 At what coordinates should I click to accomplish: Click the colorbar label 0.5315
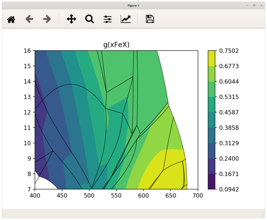point(229,97)
